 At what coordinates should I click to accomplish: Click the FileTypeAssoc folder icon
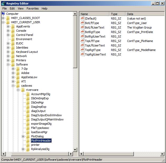pos(28,128)
